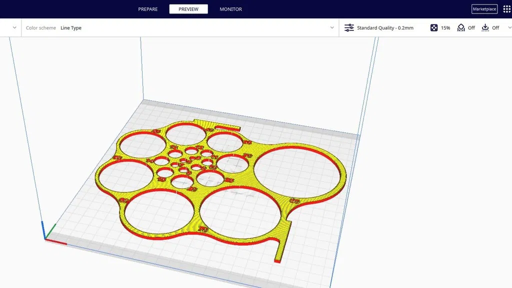Open print setup using the sliders icon
Viewport: 512px width, 288px height.
pos(348,27)
